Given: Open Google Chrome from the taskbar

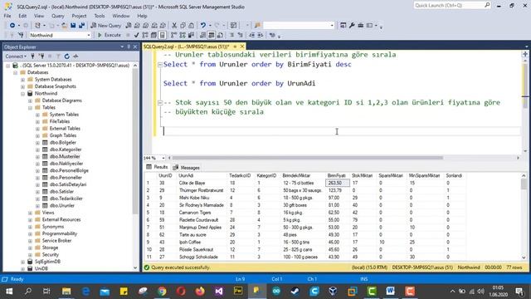Looking at the screenshot, I should tap(162, 291).
